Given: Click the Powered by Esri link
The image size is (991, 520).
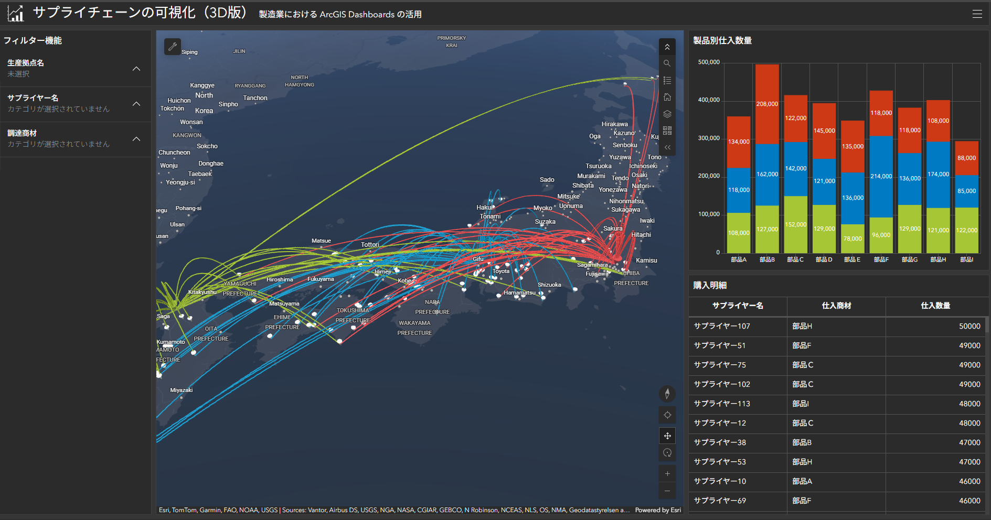Looking at the screenshot, I should pyautogui.click(x=657, y=510).
